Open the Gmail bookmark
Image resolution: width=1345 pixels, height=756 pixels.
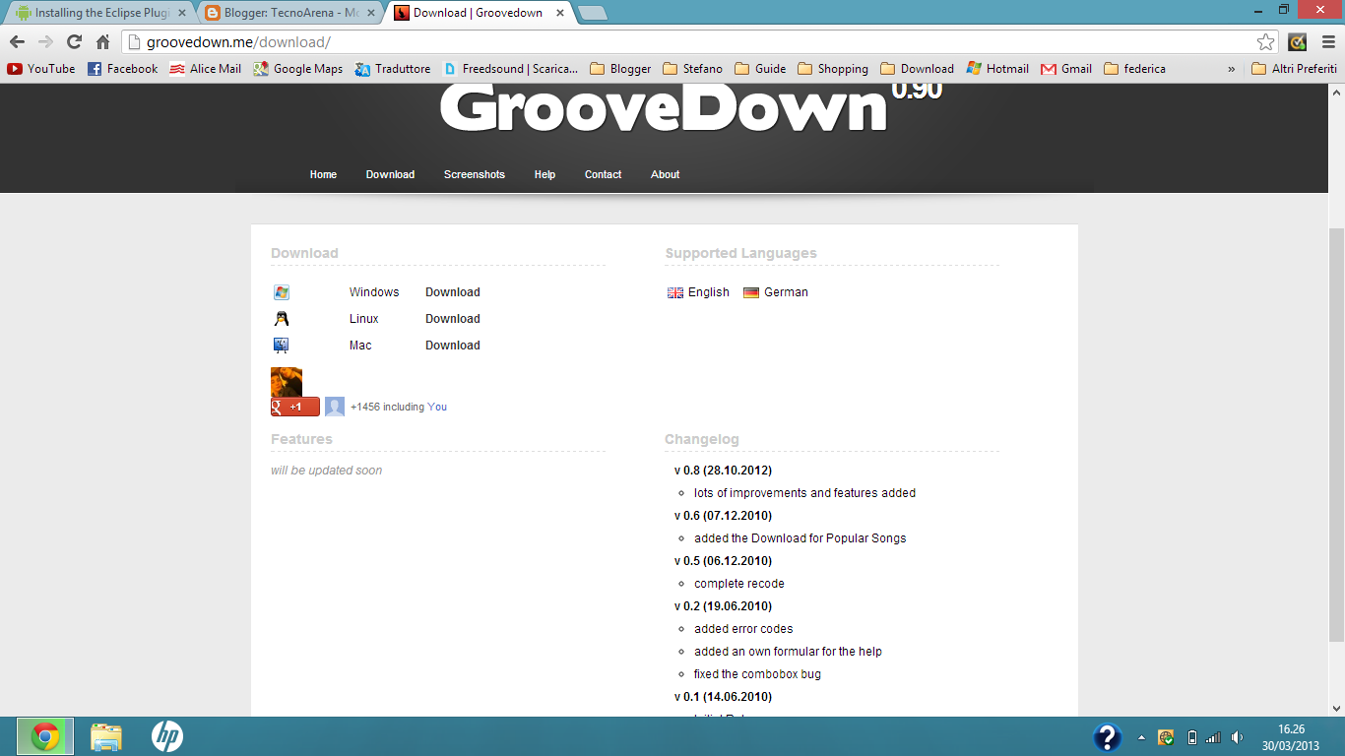pos(1066,69)
